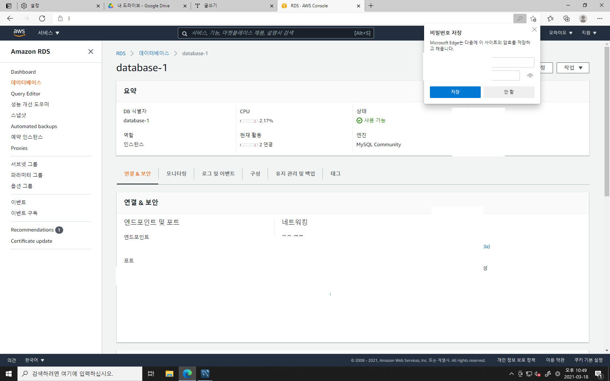Open Automated backups in the sidebar
Image resolution: width=610 pixels, height=381 pixels.
click(34, 126)
